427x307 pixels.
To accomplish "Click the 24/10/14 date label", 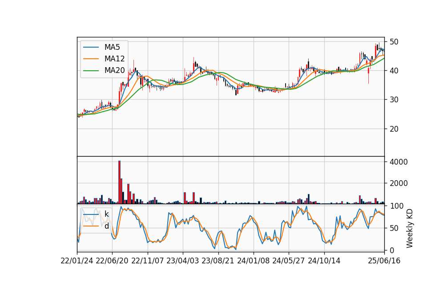I will coord(324,261).
